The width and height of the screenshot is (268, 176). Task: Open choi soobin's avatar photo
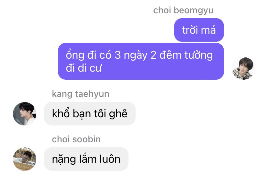25,159
